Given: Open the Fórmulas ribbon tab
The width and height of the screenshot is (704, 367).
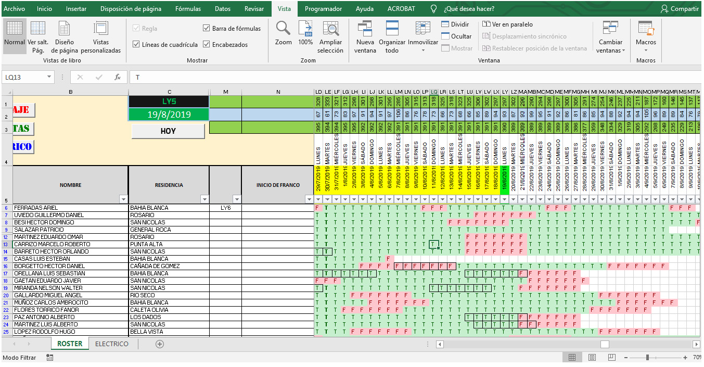Looking at the screenshot, I should coord(188,9).
